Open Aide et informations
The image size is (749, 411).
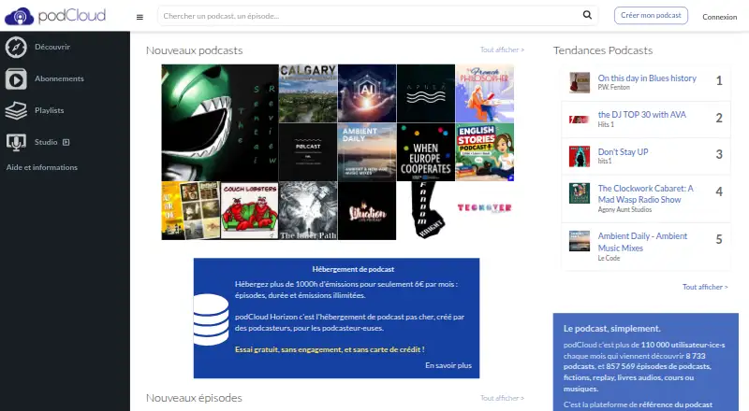tap(42, 167)
